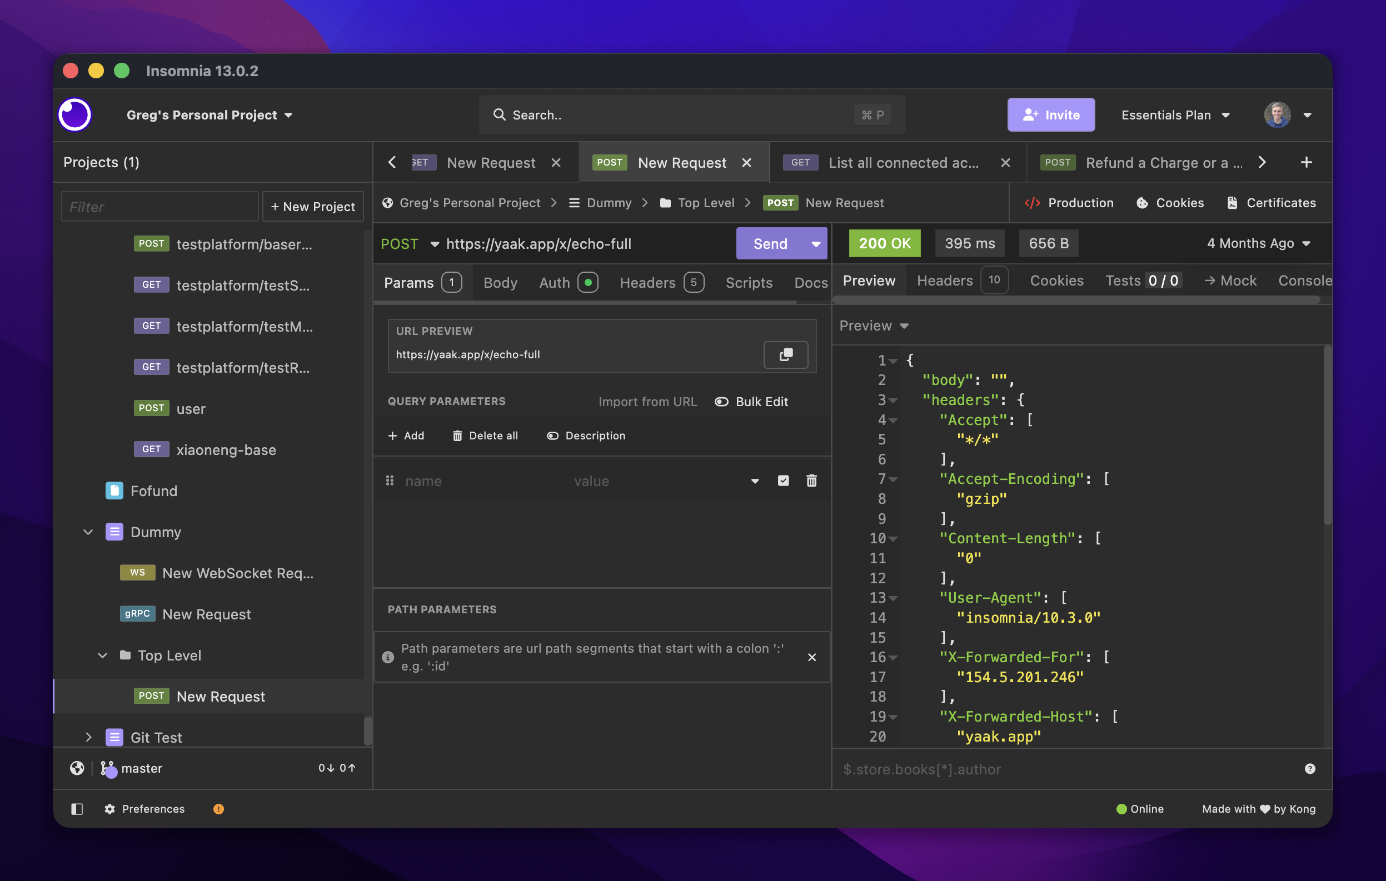Open the POST method dropdown
The image size is (1386, 881).
coord(409,244)
